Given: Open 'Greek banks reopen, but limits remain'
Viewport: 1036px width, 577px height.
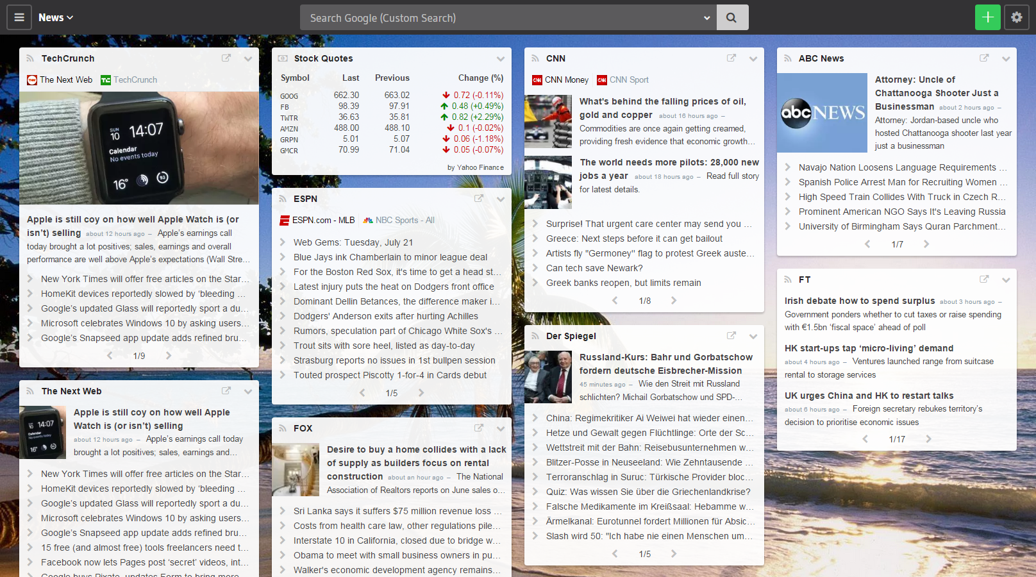Looking at the screenshot, I should pyautogui.click(x=624, y=283).
